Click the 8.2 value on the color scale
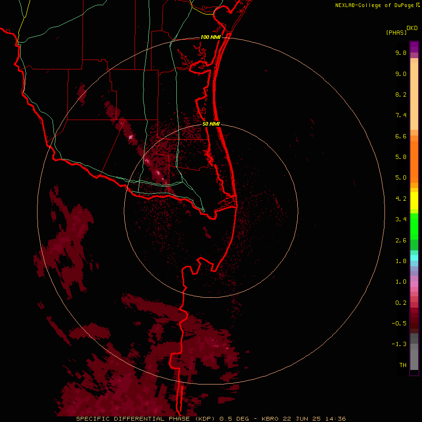 click(x=401, y=94)
